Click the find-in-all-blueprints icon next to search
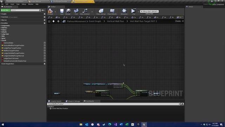 (x=182, y=104)
